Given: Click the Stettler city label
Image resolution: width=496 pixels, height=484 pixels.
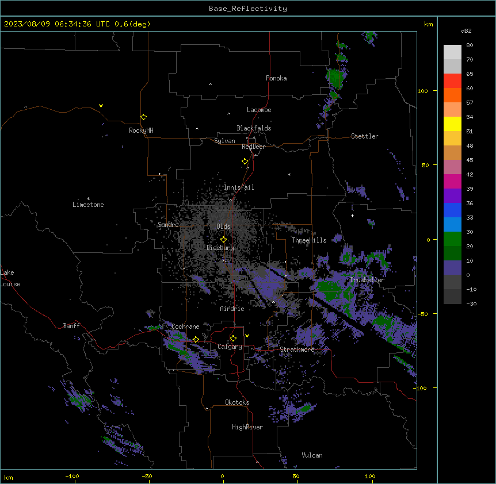Looking at the screenshot, I should click(x=365, y=136).
